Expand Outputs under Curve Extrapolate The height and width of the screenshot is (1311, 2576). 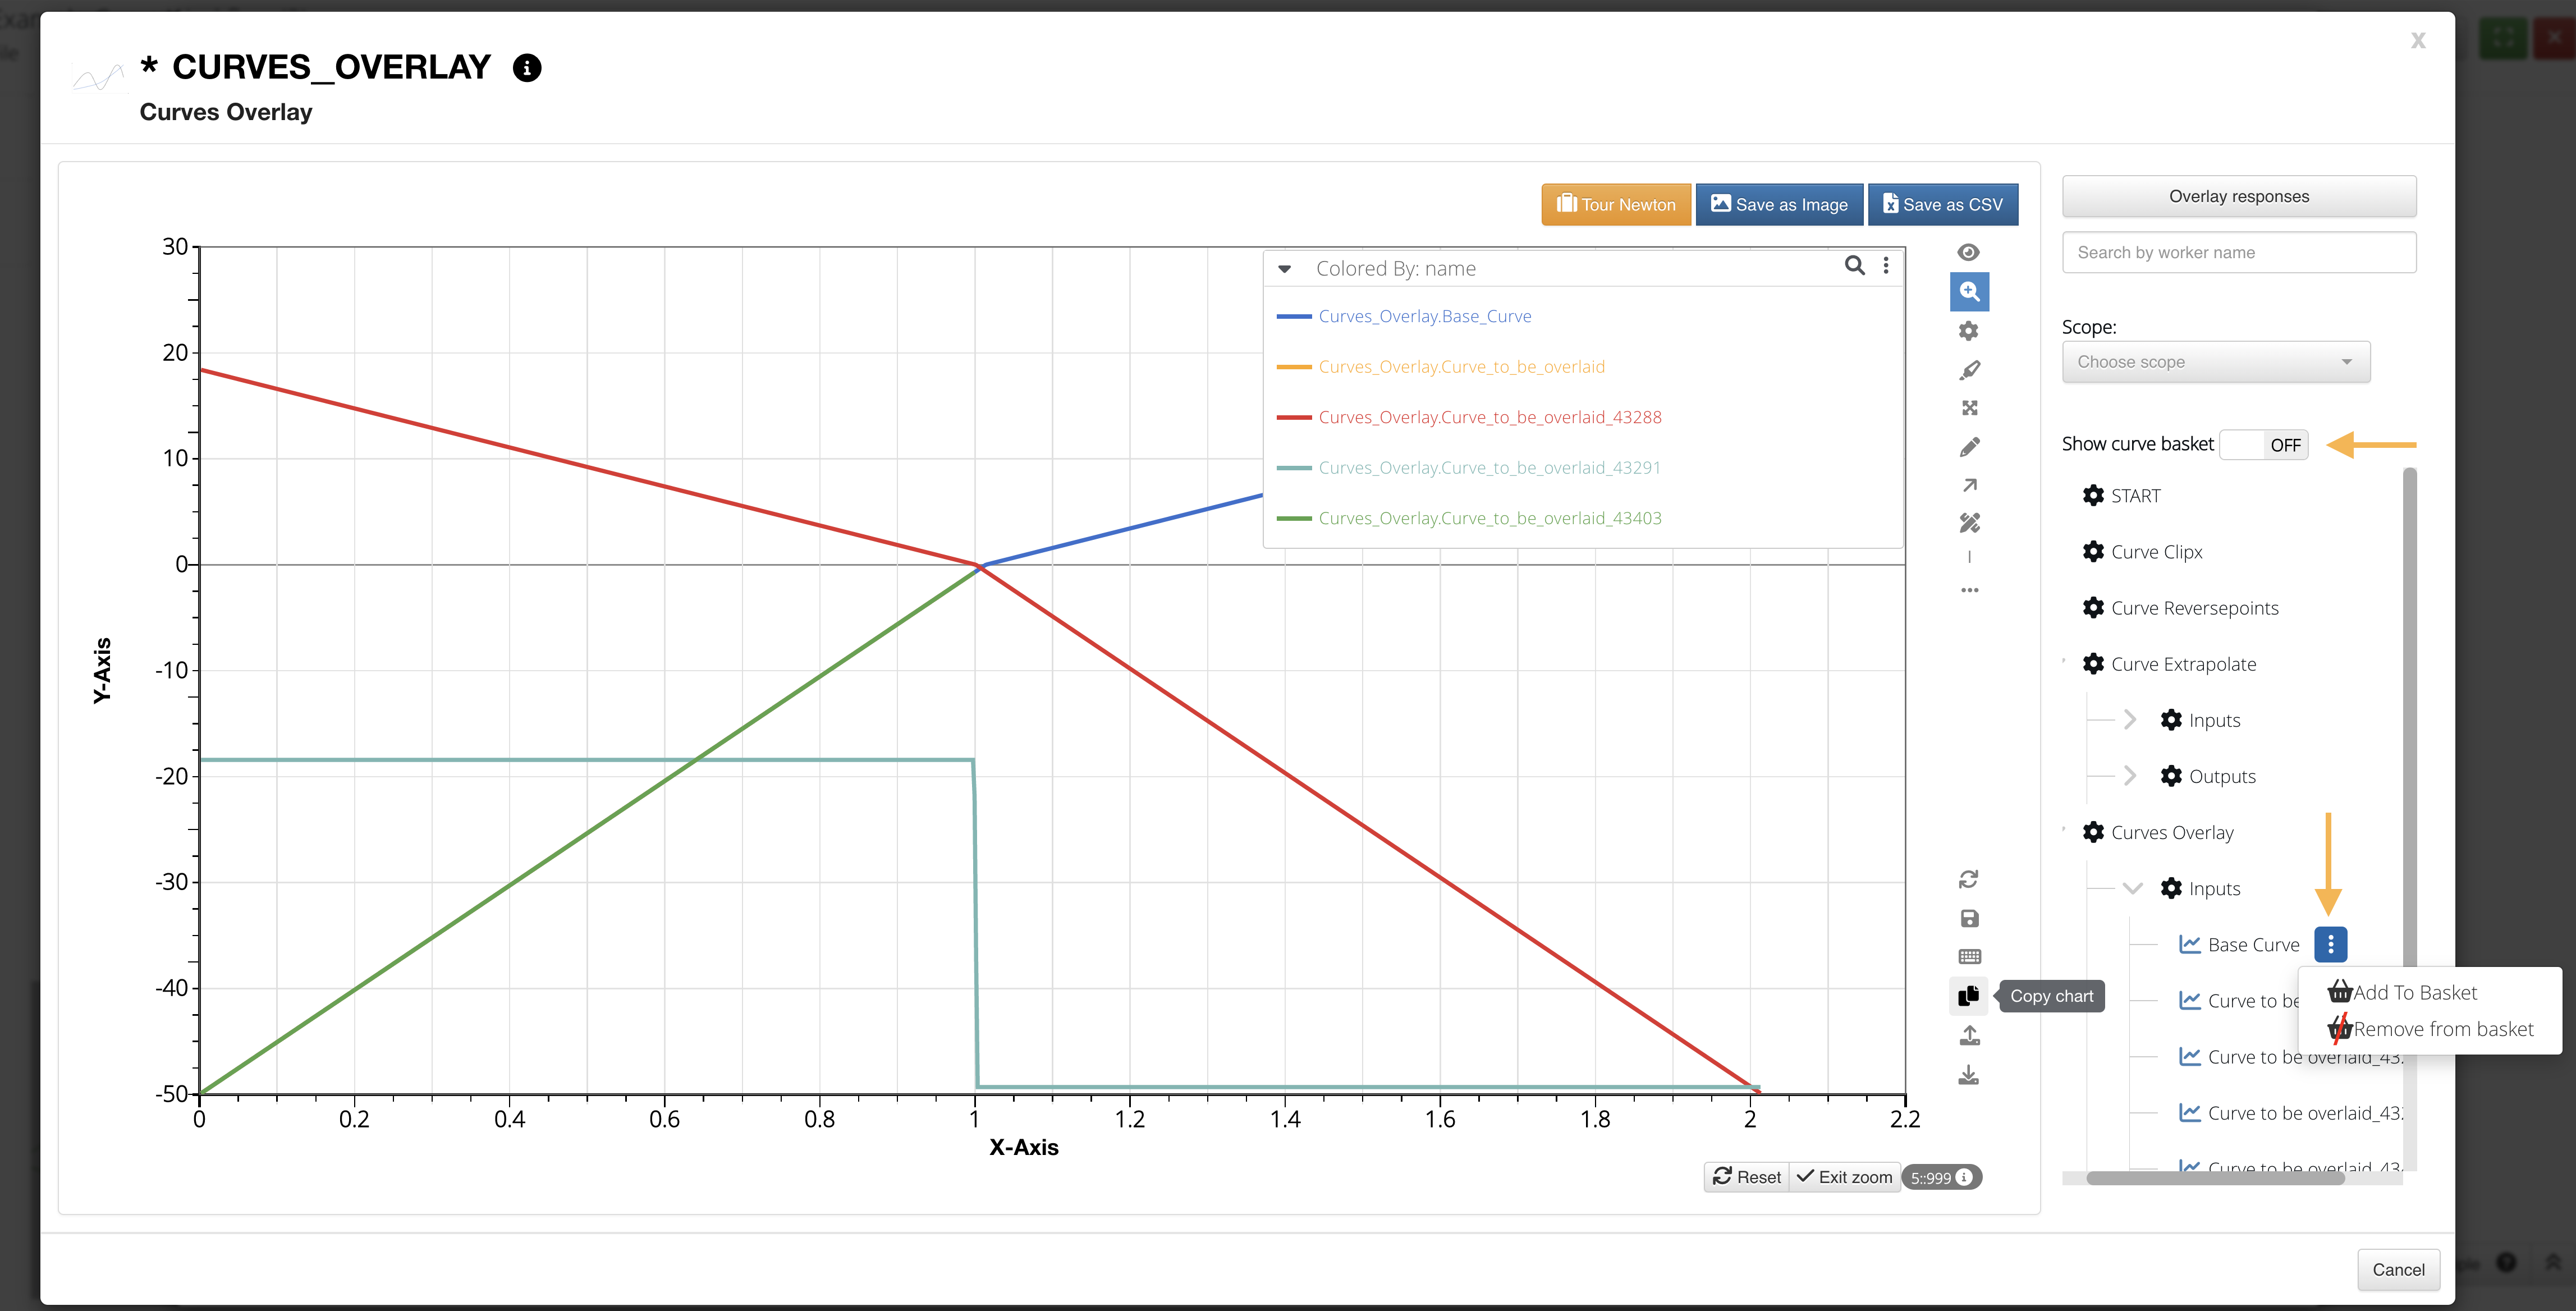(x=2130, y=776)
